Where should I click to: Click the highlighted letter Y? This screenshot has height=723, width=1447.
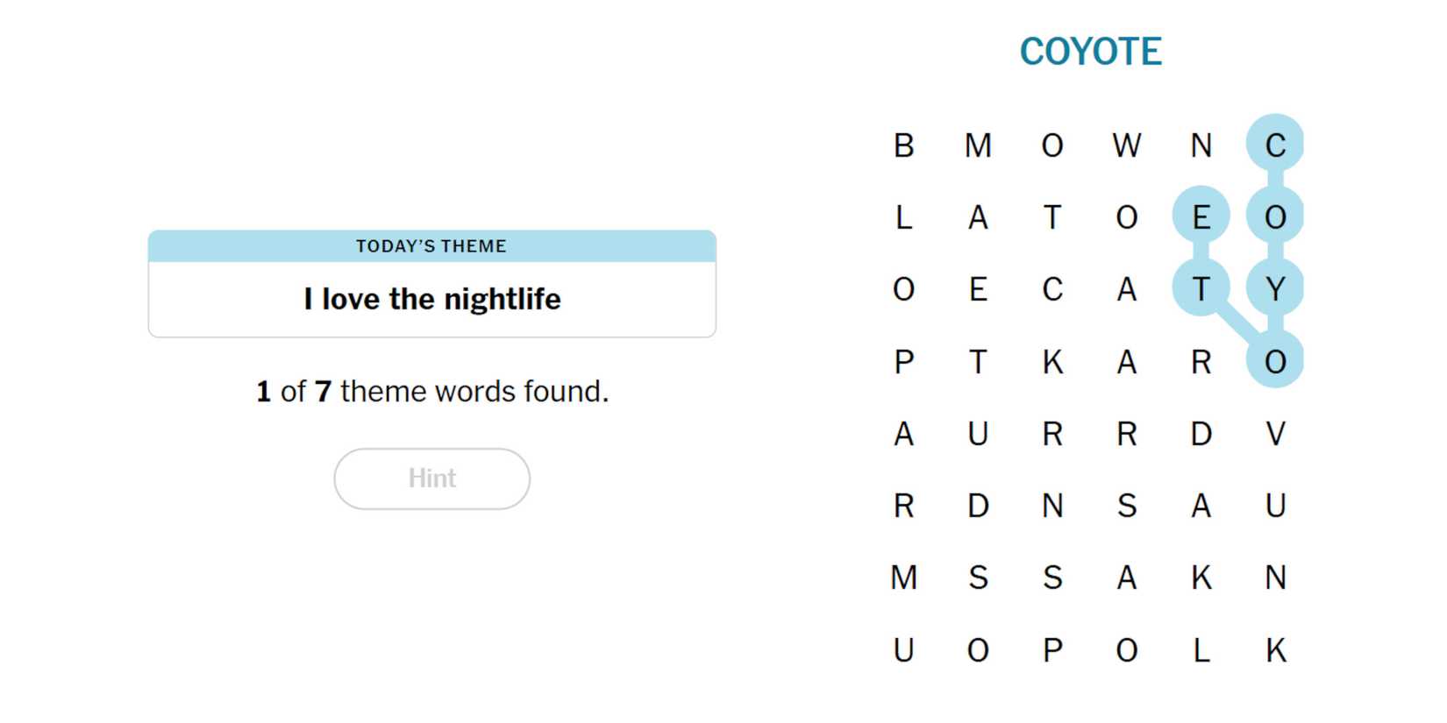(1275, 289)
